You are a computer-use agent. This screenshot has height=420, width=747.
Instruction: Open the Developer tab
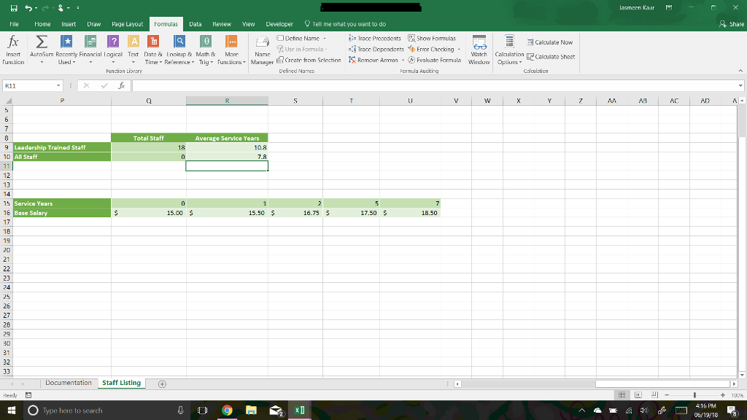click(x=279, y=24)
